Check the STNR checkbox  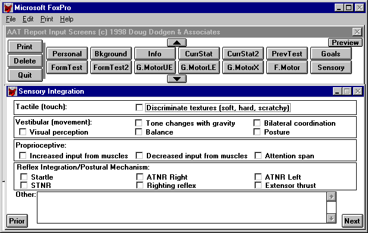click(x=24, y=186)
